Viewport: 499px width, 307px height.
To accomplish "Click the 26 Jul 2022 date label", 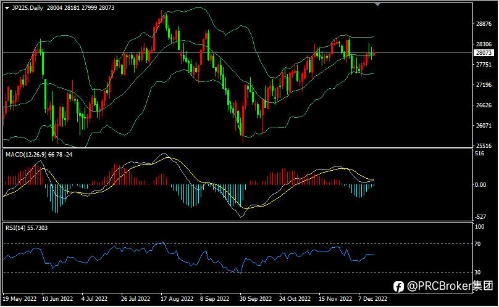I will (x=135, y=299).
